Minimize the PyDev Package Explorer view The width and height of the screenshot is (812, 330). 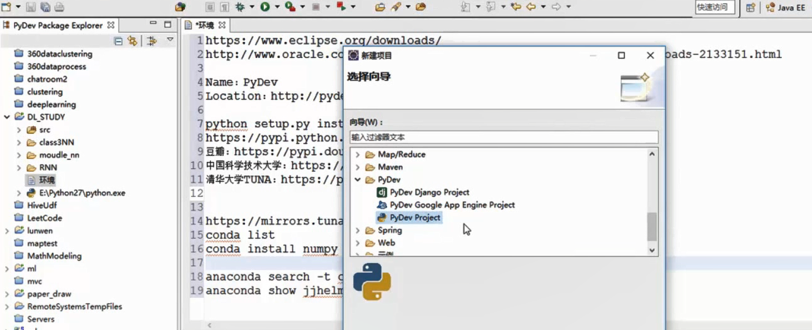click(x=153, y=24)
